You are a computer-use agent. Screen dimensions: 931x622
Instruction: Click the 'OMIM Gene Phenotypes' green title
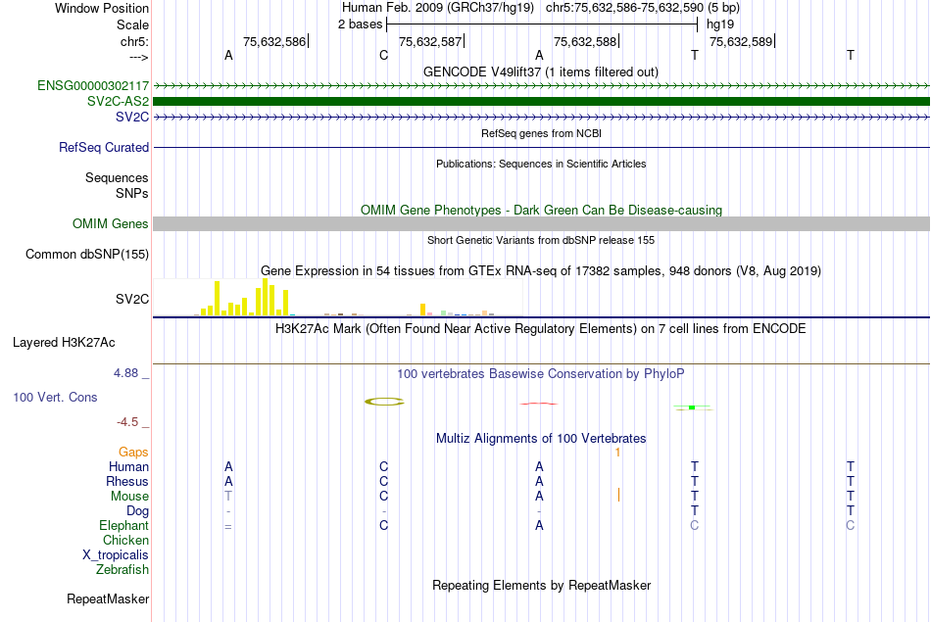(542, 210)
